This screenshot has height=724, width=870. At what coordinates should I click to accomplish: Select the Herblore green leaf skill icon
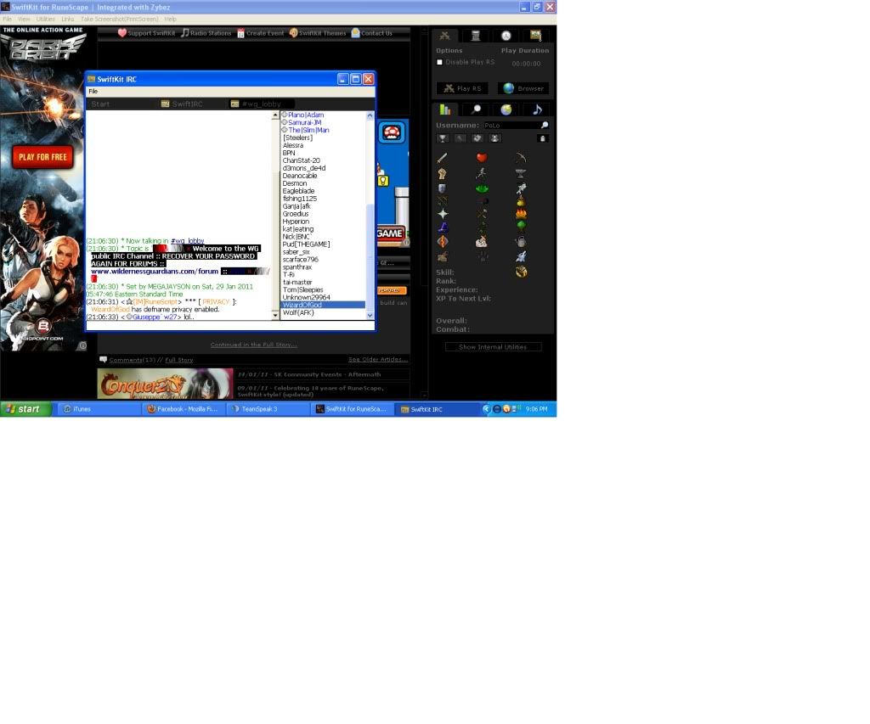pos(482,188)
